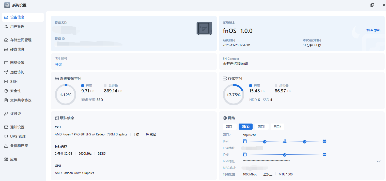Click 检查更新 to check for updates

click(373, 30)
